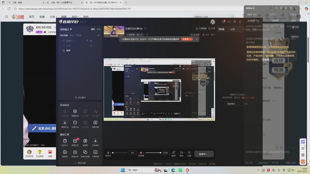This screenshot has width=310, height=174.
Task: Switch to the second browser tab
Action: [64, 3]
